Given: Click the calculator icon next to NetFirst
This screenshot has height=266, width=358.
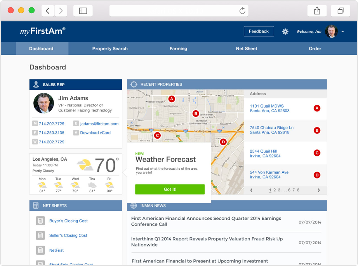Looking at the screenshot, I should [x=40, y=250].
